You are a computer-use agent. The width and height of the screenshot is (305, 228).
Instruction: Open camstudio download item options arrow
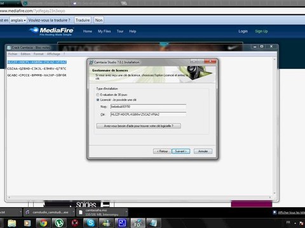[74, 212]
